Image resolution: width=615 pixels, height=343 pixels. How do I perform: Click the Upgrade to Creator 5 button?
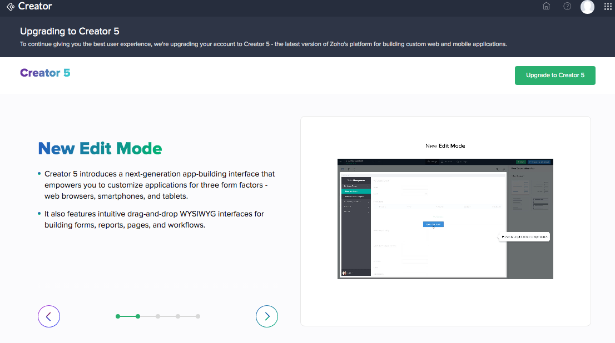point(555,75)
